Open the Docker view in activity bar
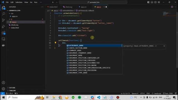Screen dimensions: 178x100 point(3,45)
